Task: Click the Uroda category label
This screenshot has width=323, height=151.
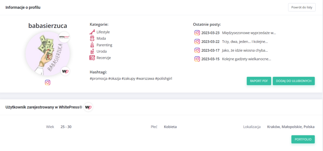Action: tap(102, 51)
